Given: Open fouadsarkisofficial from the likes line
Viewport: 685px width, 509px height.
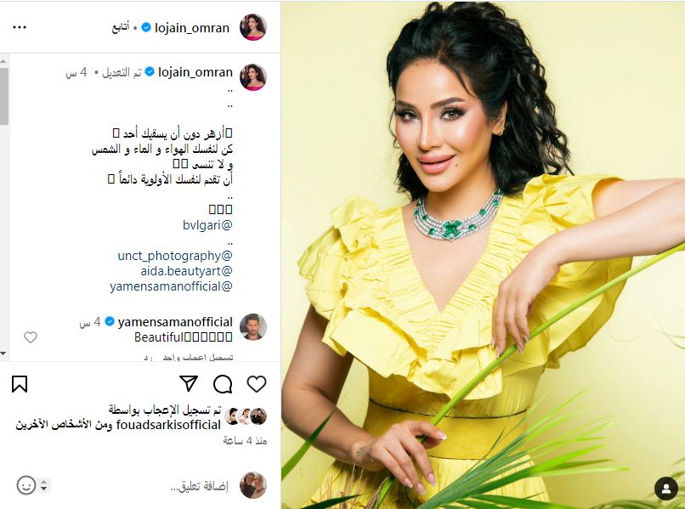Looking at the screenshot, I should click(168, 425).
